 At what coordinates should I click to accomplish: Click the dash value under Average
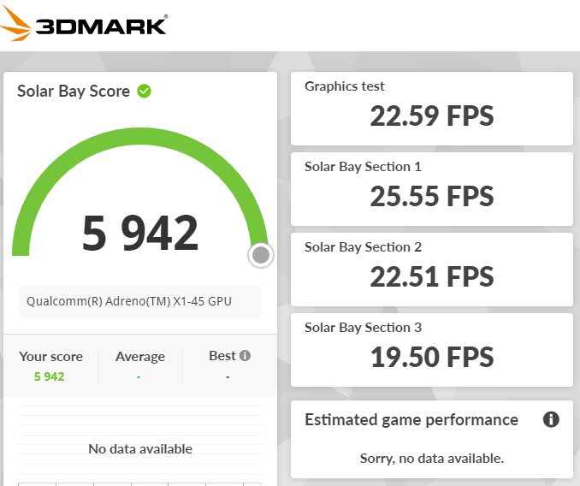tap(139, 376)
